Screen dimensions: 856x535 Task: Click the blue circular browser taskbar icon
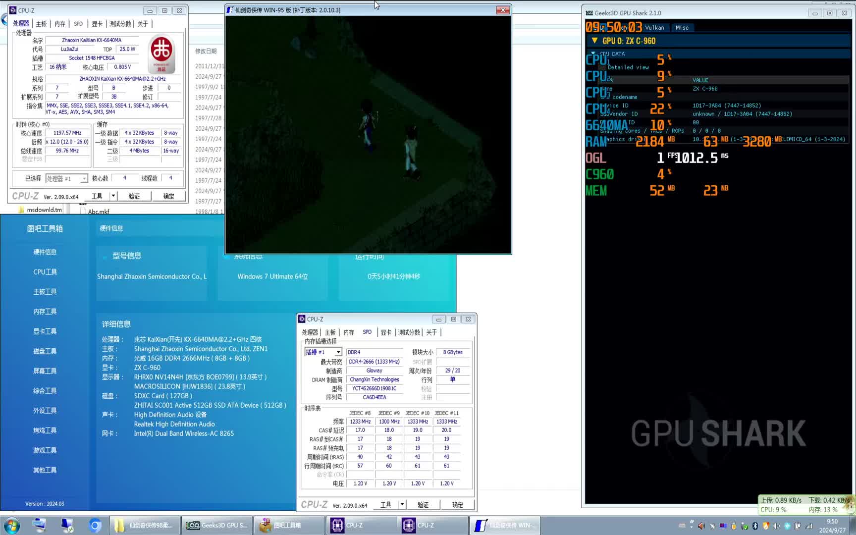[x=95, y=525]
